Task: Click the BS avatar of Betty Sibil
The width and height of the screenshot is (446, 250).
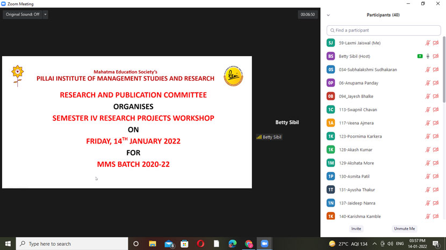Action: tap(330, 56)
